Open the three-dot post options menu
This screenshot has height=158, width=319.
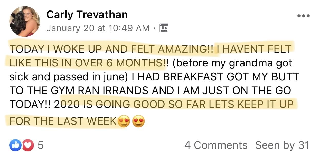303,16
